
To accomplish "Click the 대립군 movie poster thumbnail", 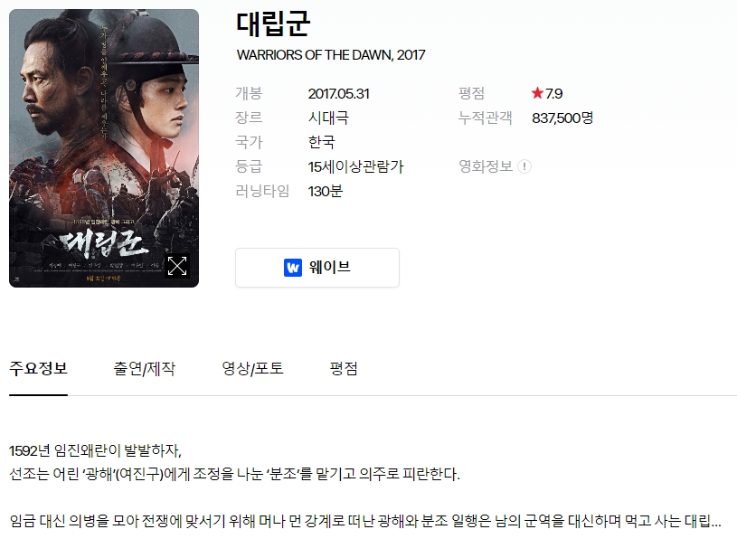I will pyautogui.click(x=104, y=148).
